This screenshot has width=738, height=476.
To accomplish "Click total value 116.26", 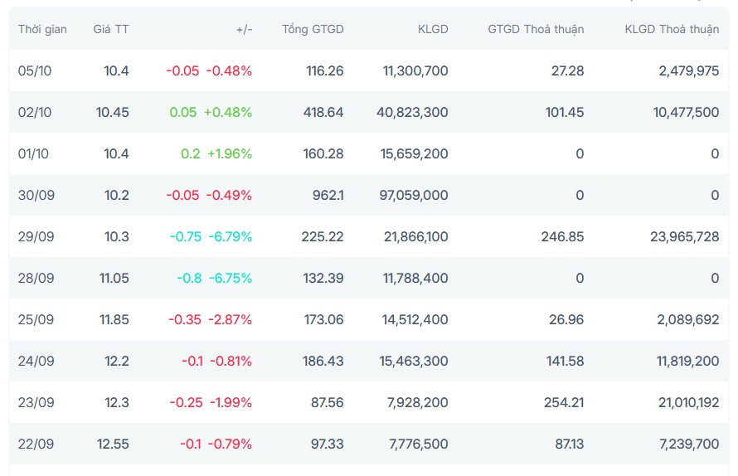I will pos(325,70).
